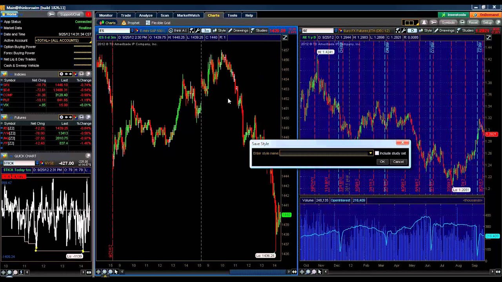Open /ES symbol dropdown in left chart
The image size is (502, 282).
pyautogui.click(x=132, y=31)
